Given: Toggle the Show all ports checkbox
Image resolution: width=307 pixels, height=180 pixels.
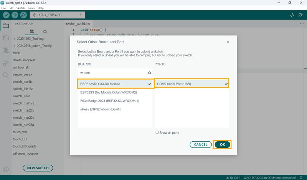Looking at the screenshot, I should tap(157, 132).
